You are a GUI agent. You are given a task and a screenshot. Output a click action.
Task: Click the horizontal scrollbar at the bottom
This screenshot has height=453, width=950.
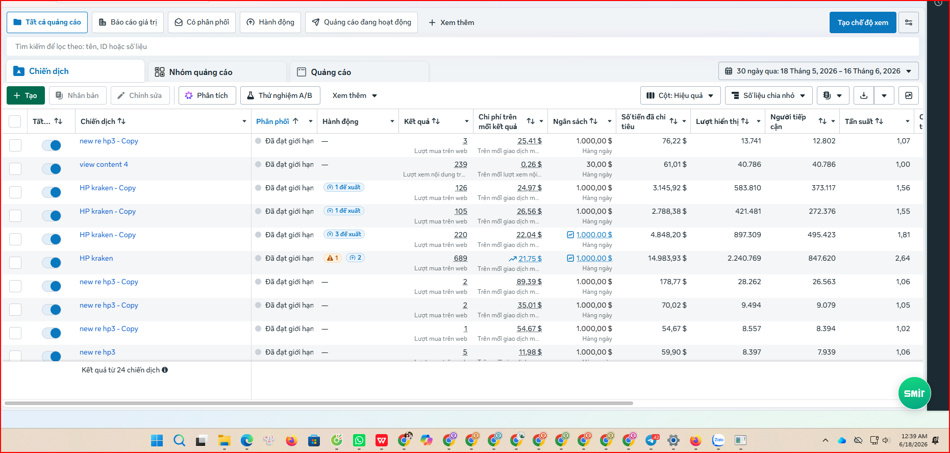319,403
